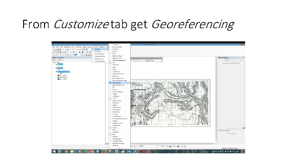The width and height of the screenshot is (288, 162).
Task: Click the Save icon in Standard toolbar
Action: click(x=58, y=49)
